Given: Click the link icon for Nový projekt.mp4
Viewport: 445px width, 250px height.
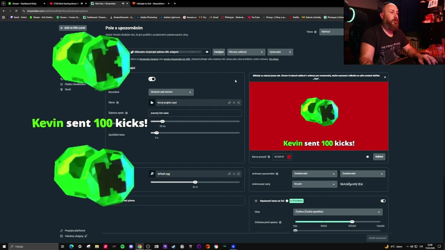Looking at the screenshot, I should click(229, 102).
